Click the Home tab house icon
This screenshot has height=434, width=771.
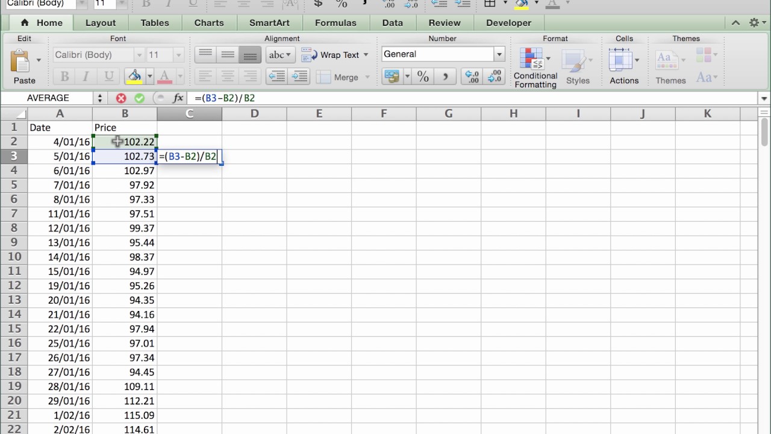(x=25, y=23)
